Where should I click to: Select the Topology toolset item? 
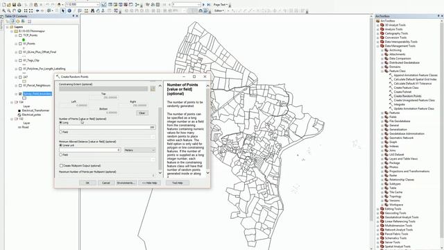click(395, 196)
